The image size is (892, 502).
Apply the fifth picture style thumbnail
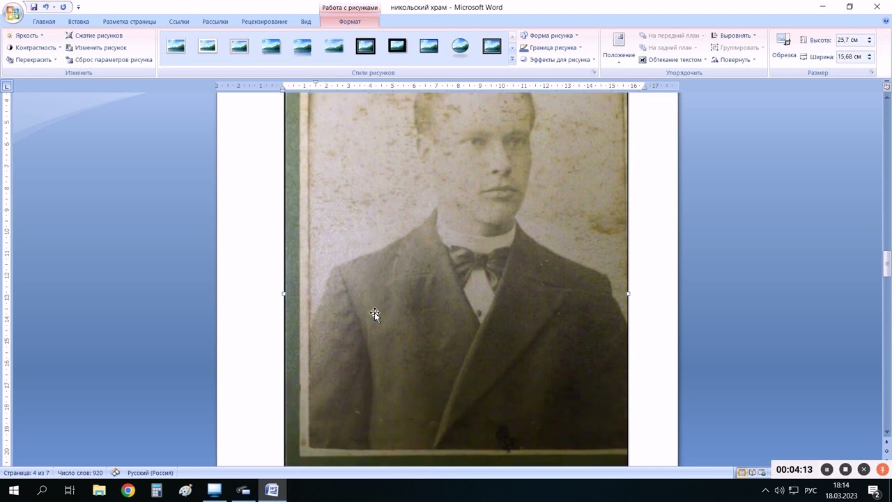click(x=302, y=47)
